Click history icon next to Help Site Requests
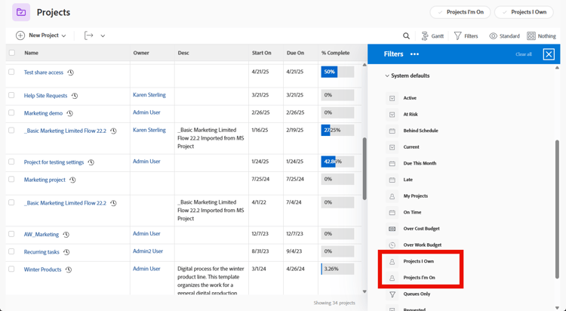This screenshot has width=566, height=311. tap(75, 96)
